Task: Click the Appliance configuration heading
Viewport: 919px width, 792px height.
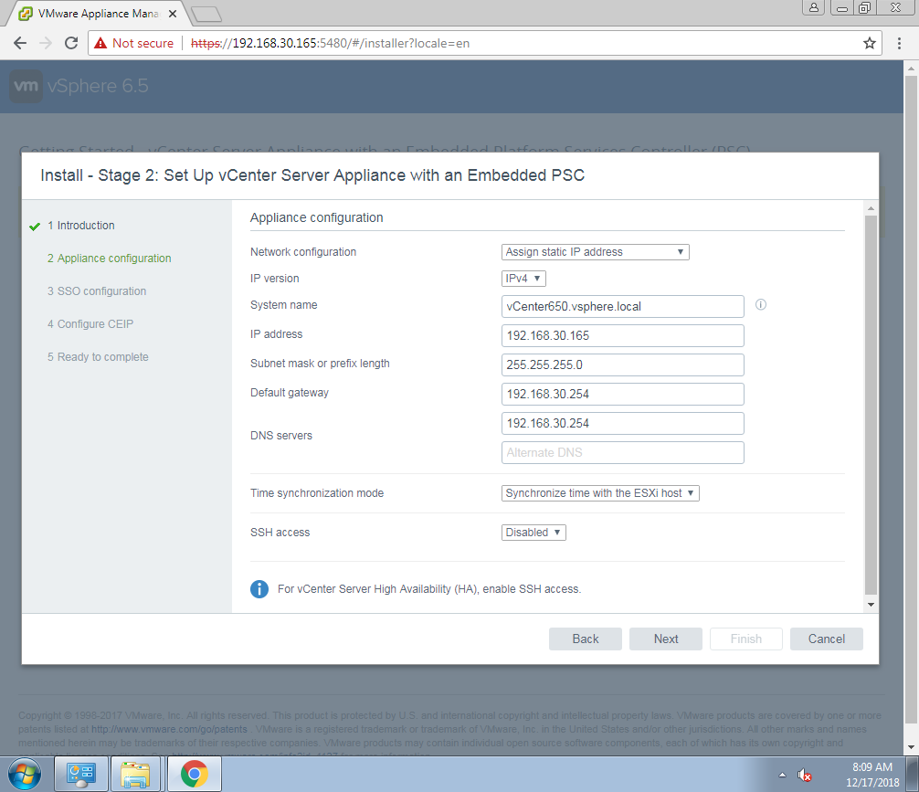Action: [316, 217]
